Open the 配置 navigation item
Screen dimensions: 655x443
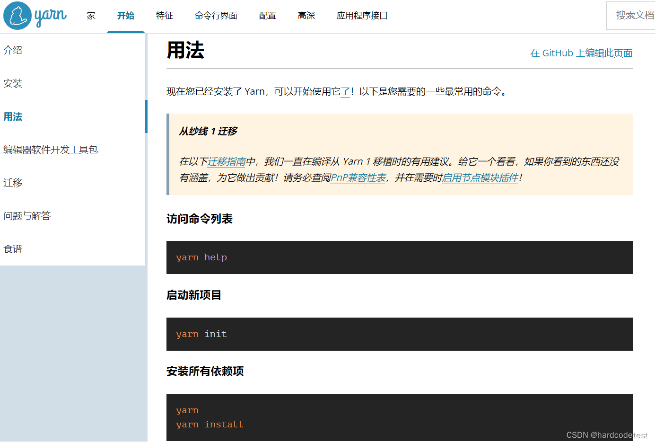(268, 16)
